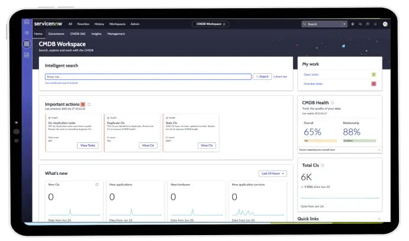Click the Intelligent search Search button
Image resolution: width=409 pixels, height=241 pixels.
click(262, 77)
